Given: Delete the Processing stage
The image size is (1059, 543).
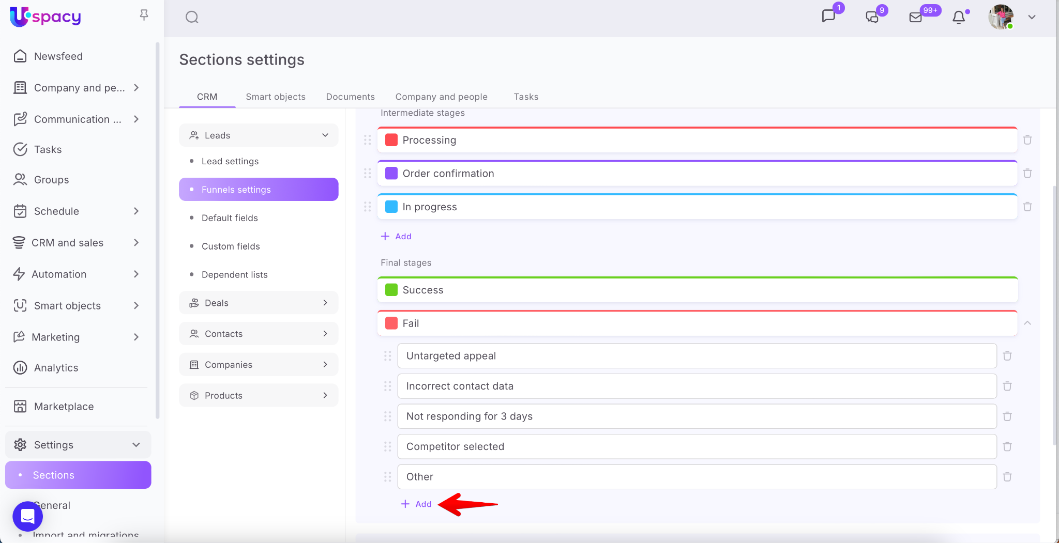Looking at the screenshot, I should point(1027,140).
